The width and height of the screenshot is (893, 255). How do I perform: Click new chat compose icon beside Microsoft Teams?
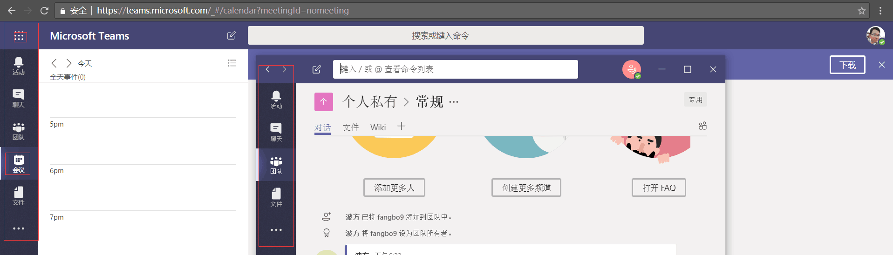point(231,35)
